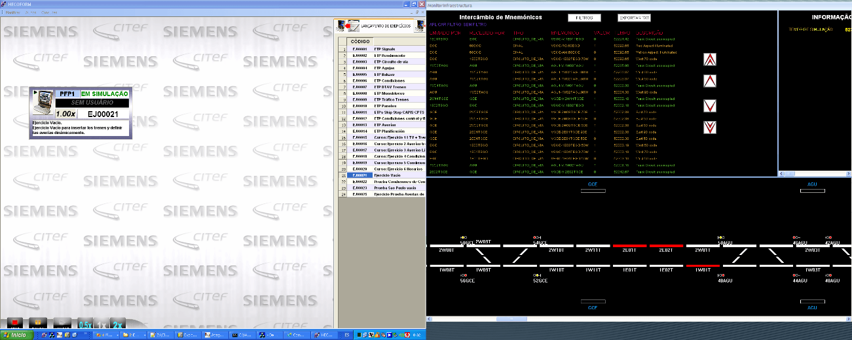Click the FILTROS button in Monitor window
This screenshot has height=340, width=852.
pos(584,18)
